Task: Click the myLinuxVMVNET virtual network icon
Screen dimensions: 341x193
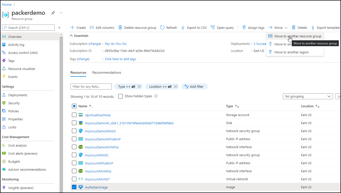Action: [80, 179]
